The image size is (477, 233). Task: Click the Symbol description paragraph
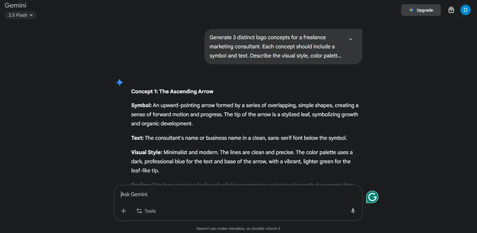[x=245, y=115]
